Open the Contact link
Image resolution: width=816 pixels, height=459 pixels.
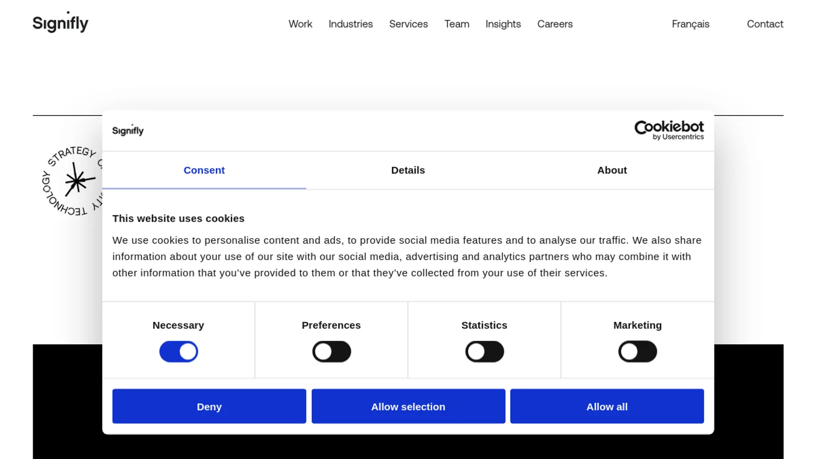765,24
